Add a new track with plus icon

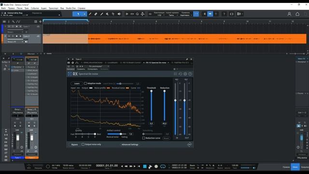pos(40,21)
